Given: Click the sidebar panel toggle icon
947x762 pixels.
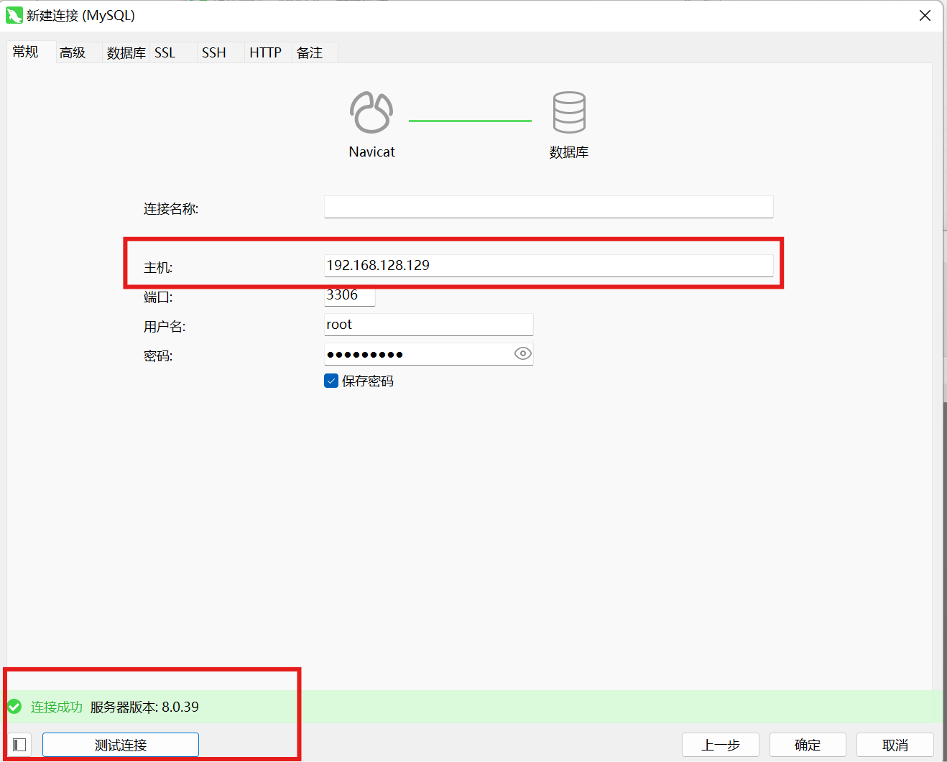Looking at the screenshot, I should pyautogui.click(x=19, y=745).
